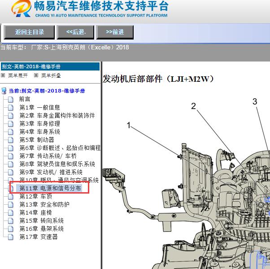This screenshot has width=270, height=269.
Task: Click the page icon next to 第14章
Action: [x=11, y=212]
